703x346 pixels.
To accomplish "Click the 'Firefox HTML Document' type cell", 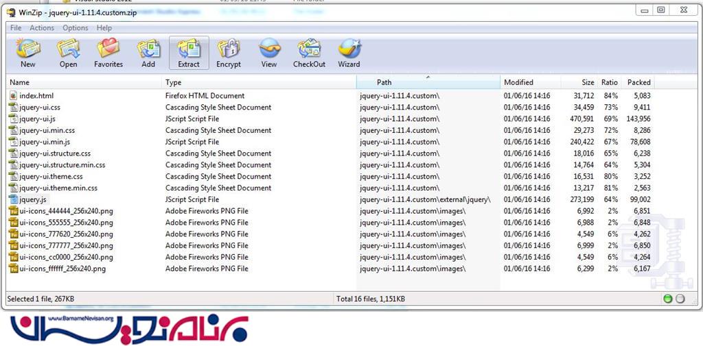I will coord(205,96).
